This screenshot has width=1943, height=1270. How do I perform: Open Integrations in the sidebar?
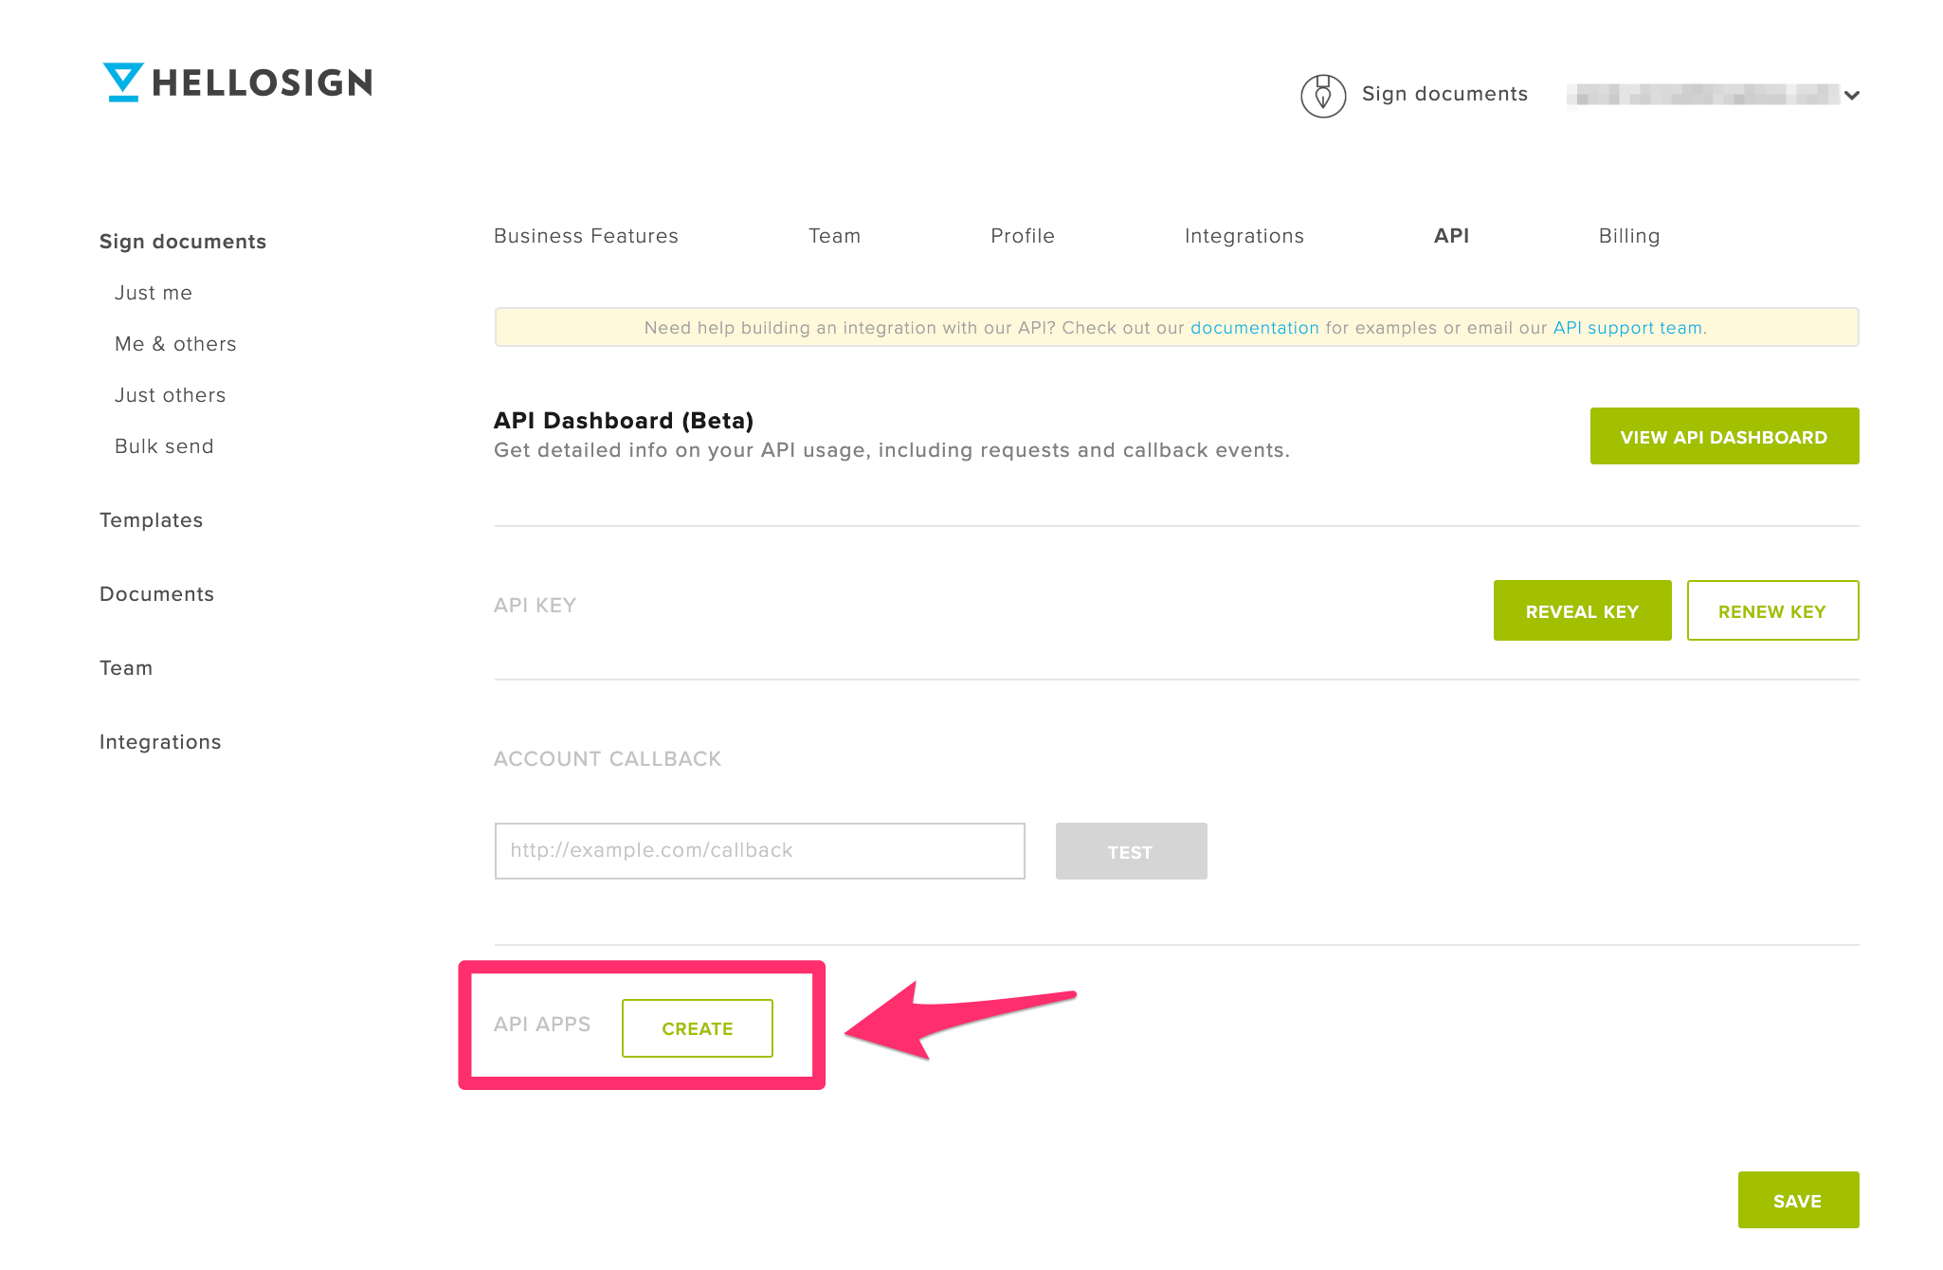pyautogui.click(x=160, y=742)
